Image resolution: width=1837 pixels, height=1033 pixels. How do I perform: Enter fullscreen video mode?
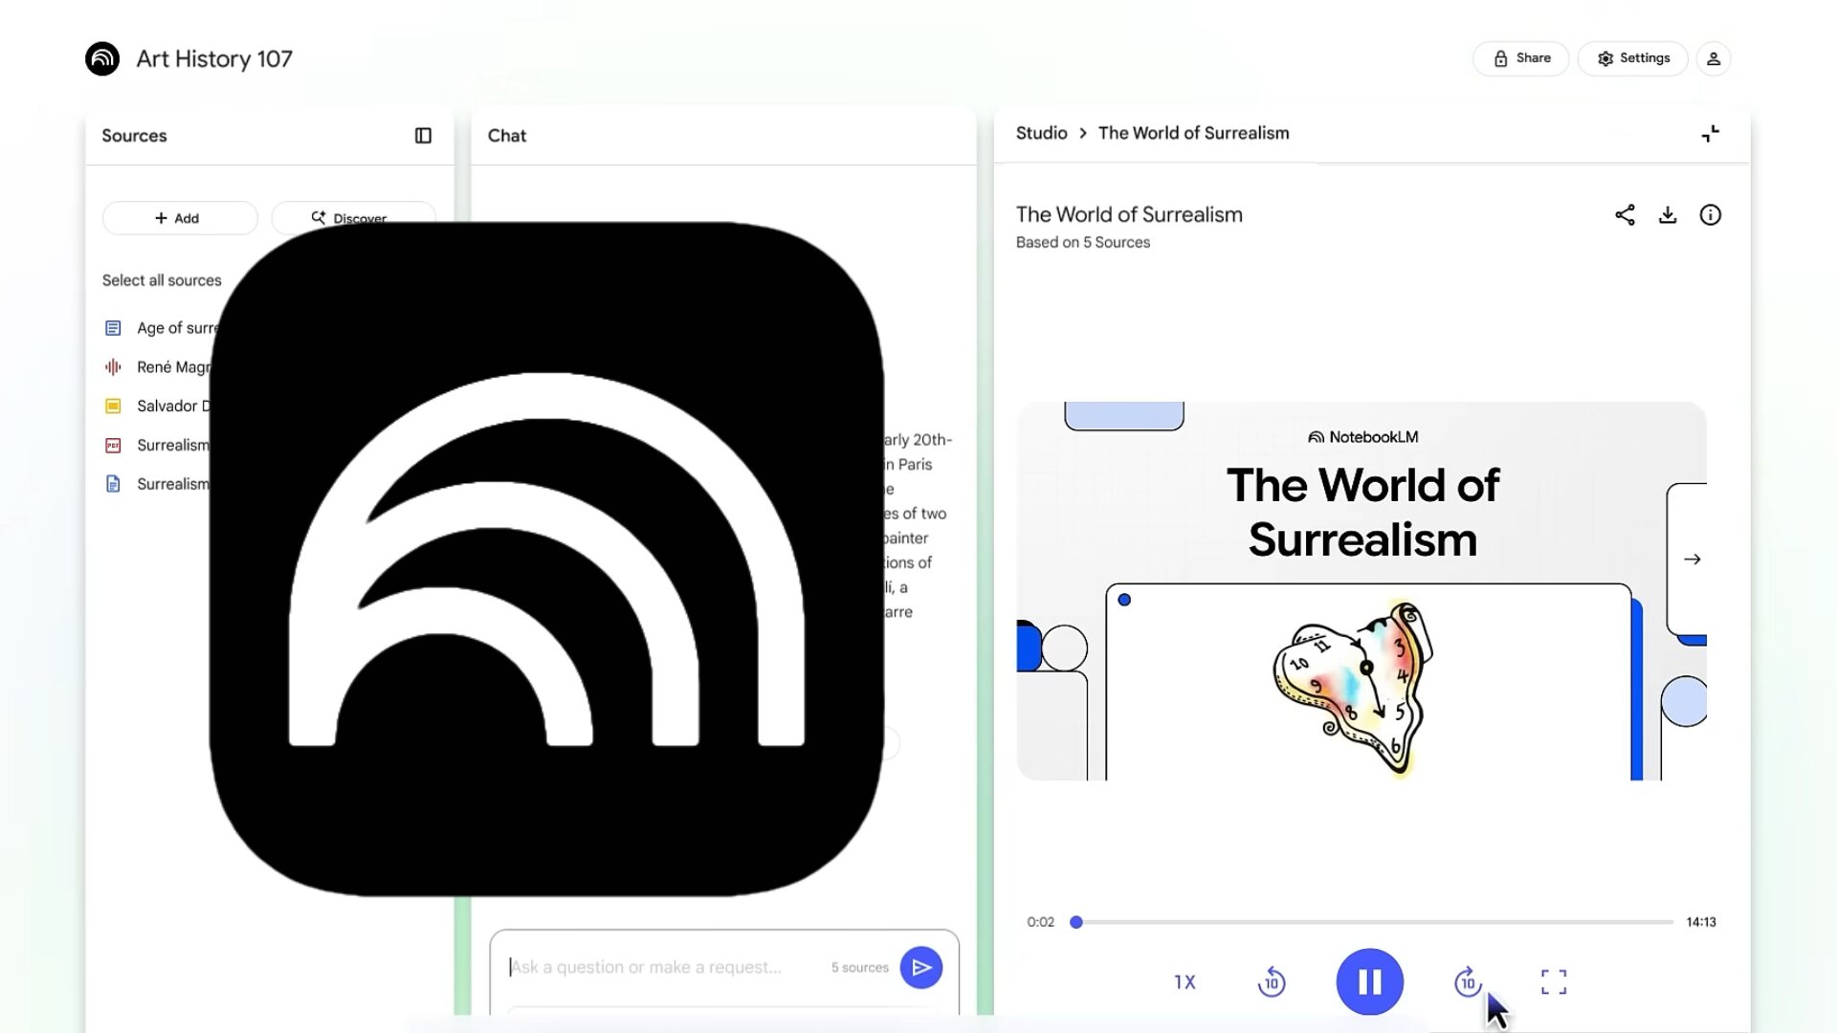pos(1554,982)
